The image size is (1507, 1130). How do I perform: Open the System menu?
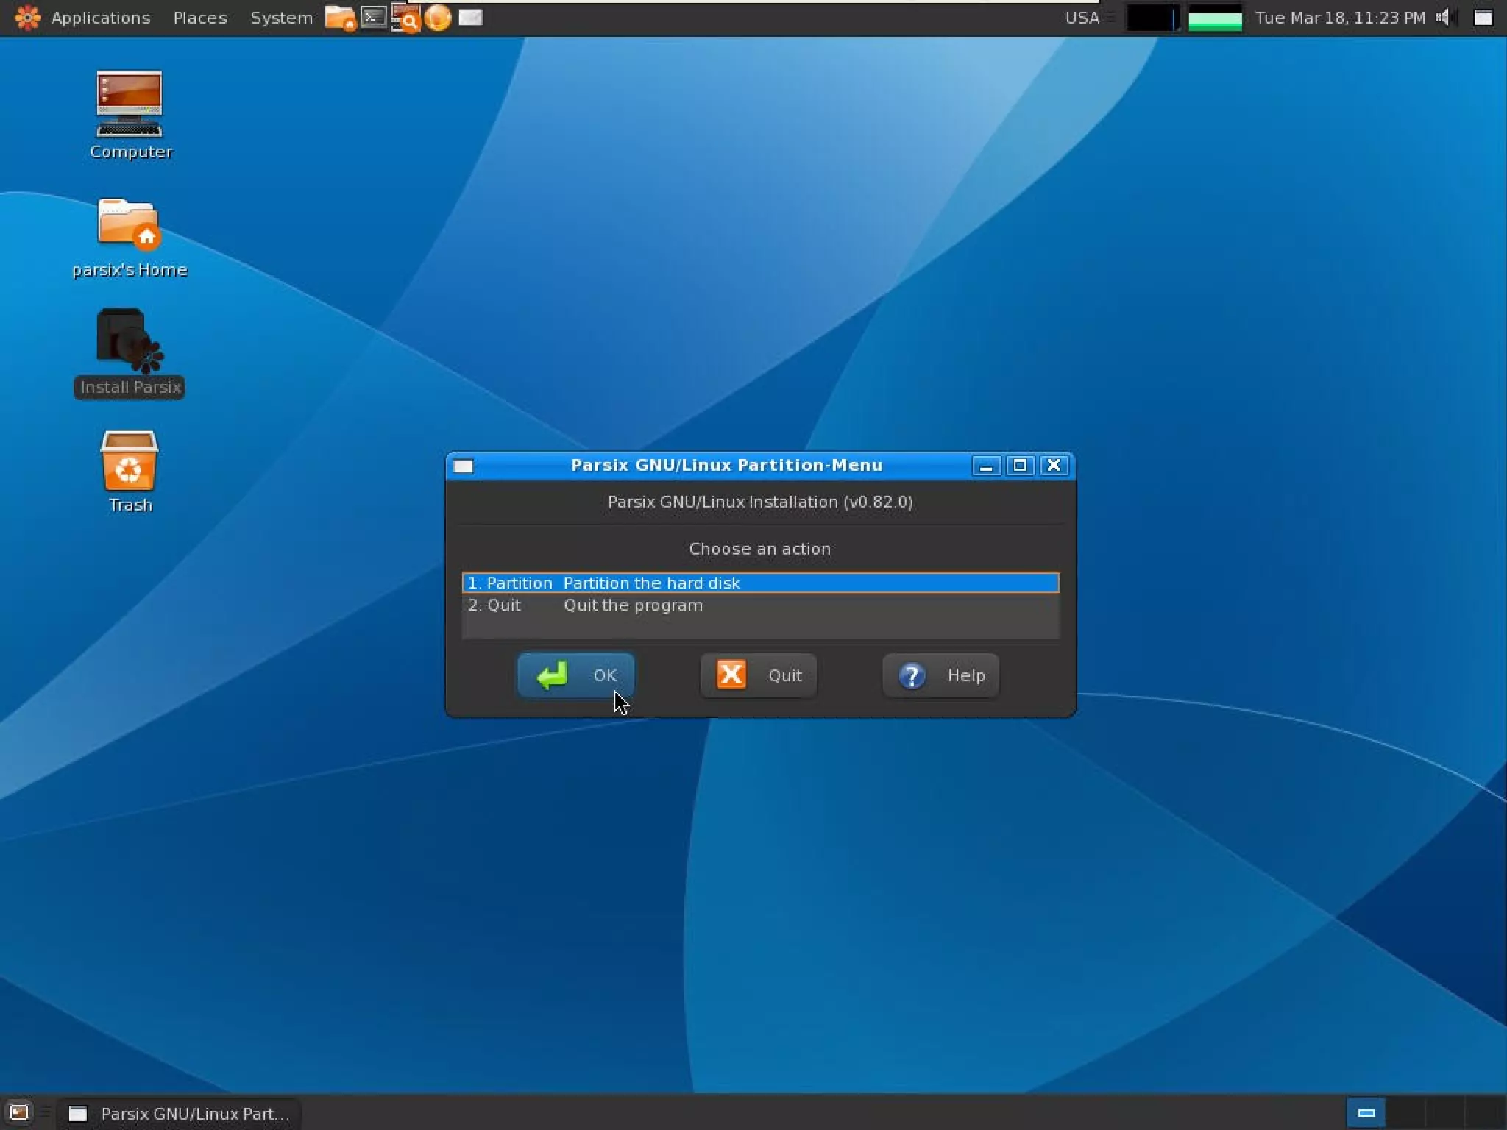(281, 18)
